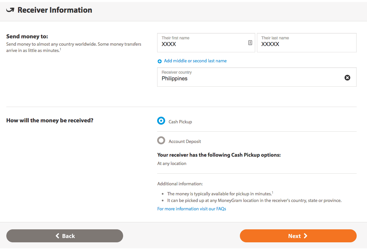The width and height of the screenshot is (367, 250).
Task: Click the right chevron icon on Next
Action: coord(306,236)
